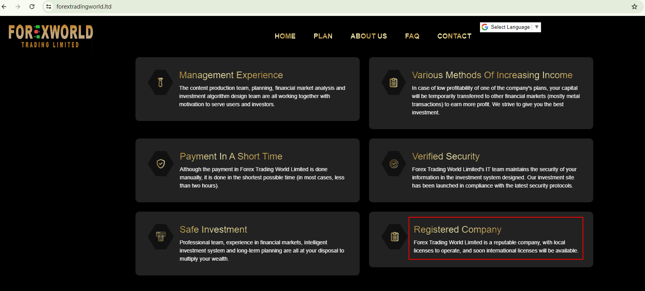Screen dimensions: 645x291
Task: Click the browser forward arrow
Action: (x=18, y=7)
